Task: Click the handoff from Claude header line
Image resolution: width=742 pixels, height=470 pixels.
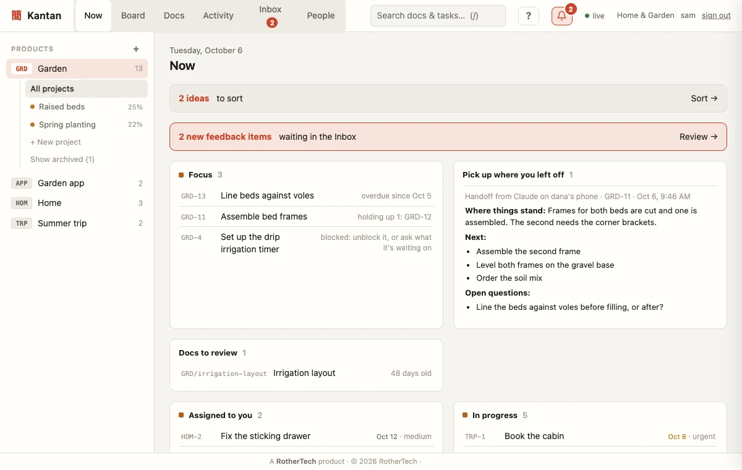Action: click(578, 196)
